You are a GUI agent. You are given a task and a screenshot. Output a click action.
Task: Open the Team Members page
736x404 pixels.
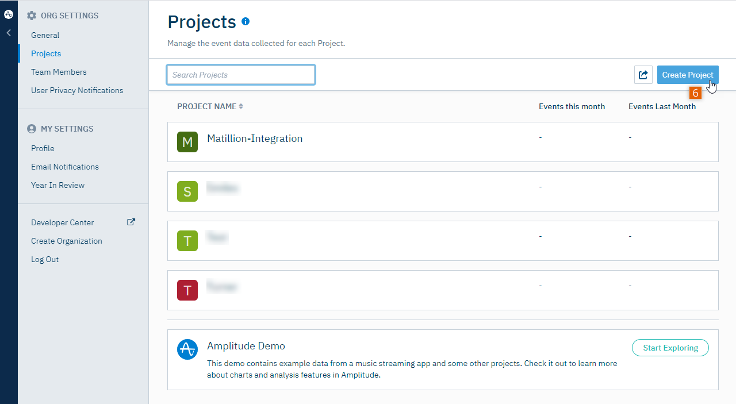point(59,72)
